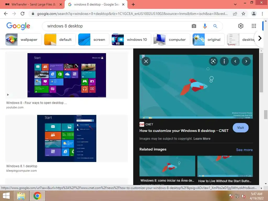Click the youtube.com source text
Viewport: 268px width, 201px height.
(x=15, y=107)
